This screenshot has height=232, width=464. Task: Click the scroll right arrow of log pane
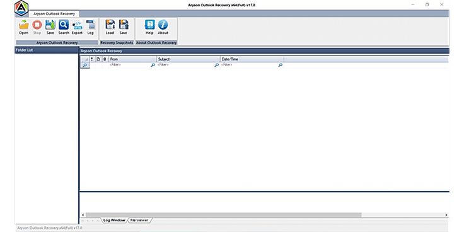click(x=446, y=215)
